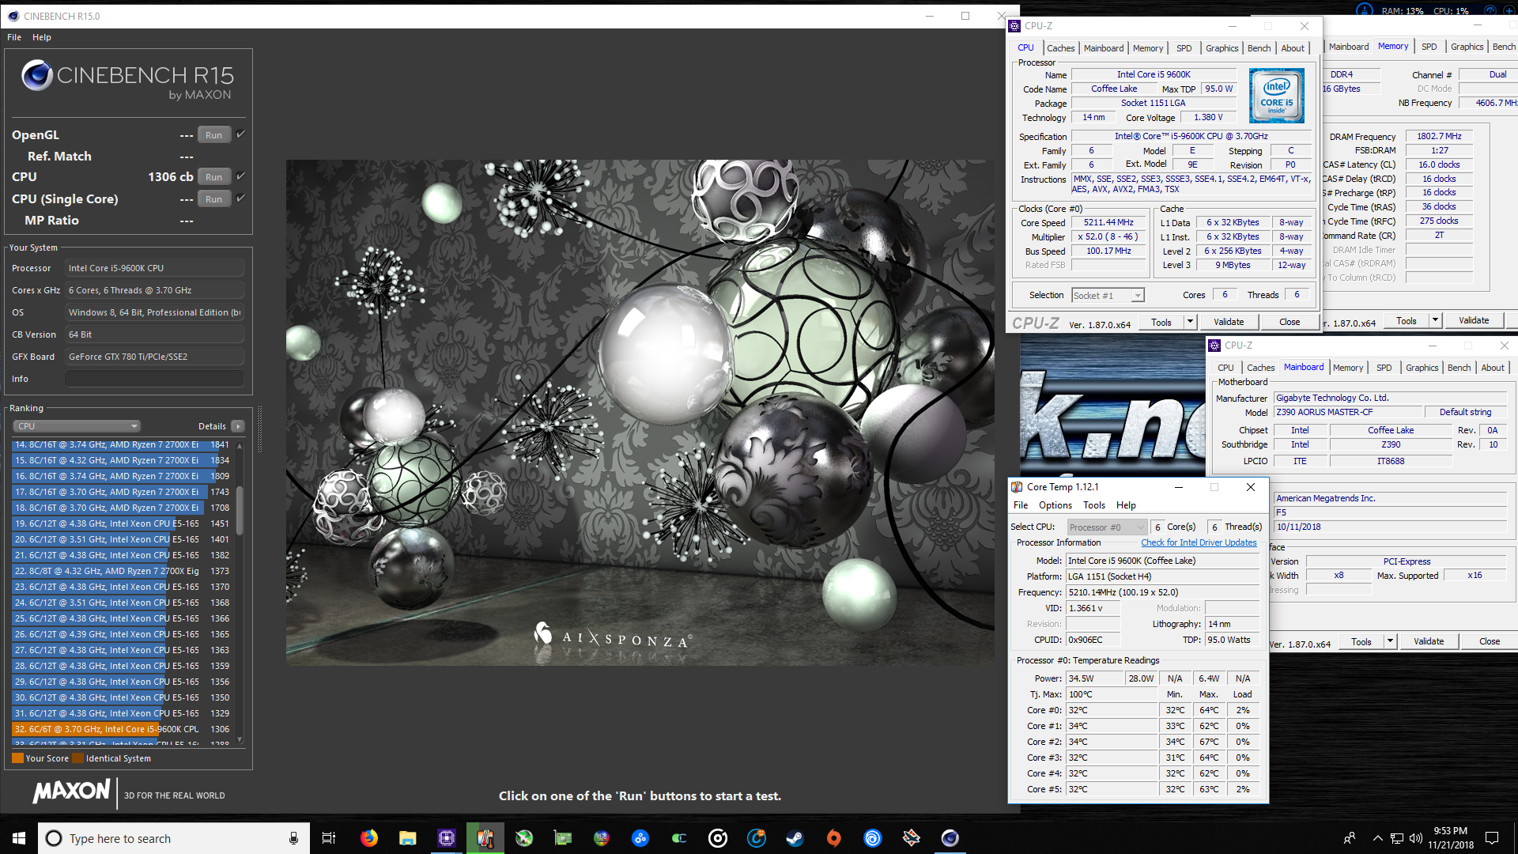The height and width of the screenshot is (854, 1518).
Task: Click the Type here to search box
Action: [172, 838]
